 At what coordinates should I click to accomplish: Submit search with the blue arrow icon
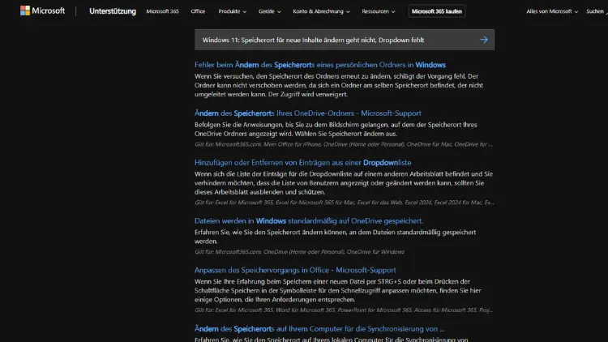point(483,40)
